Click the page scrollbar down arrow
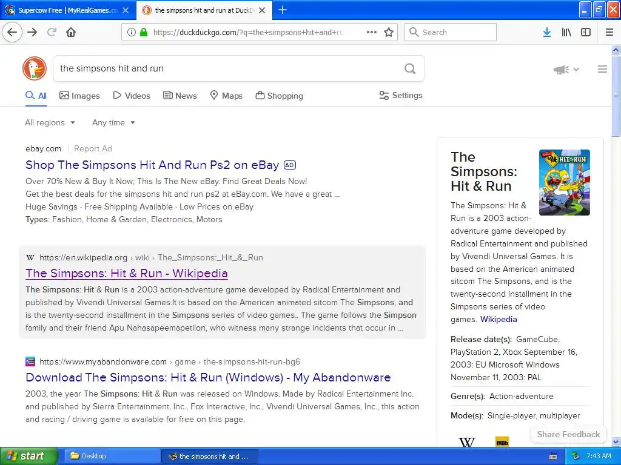This screenshot has height=465, width=621. coord(616,441)
